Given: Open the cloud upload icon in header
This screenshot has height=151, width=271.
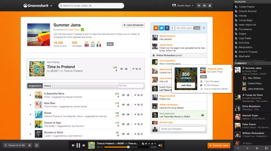Looking at the screenshot, I should tap(204, 5).
